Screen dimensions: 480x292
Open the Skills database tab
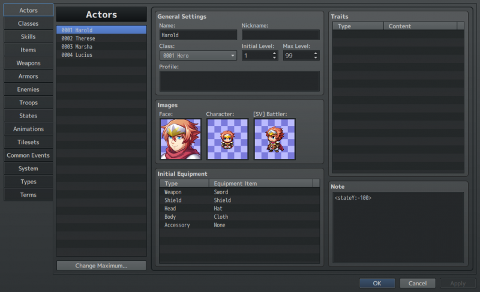tap(28, 37)
